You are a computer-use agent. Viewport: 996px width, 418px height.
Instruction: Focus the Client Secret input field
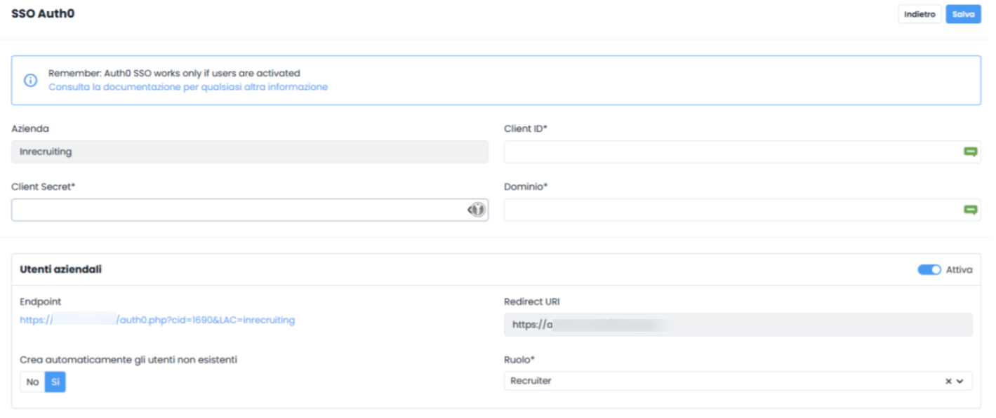point(250,210)
